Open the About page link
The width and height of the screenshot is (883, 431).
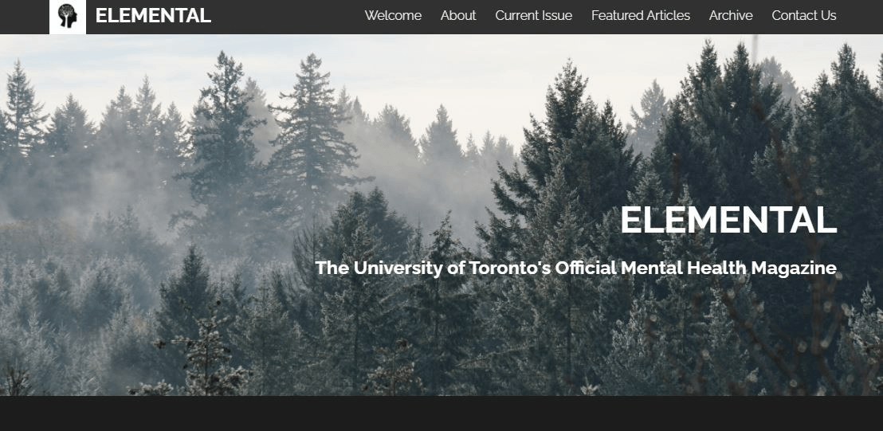click(x=458, y=16)
